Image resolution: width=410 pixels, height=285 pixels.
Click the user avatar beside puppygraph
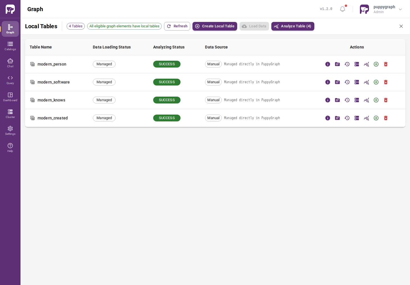(364, 9)
